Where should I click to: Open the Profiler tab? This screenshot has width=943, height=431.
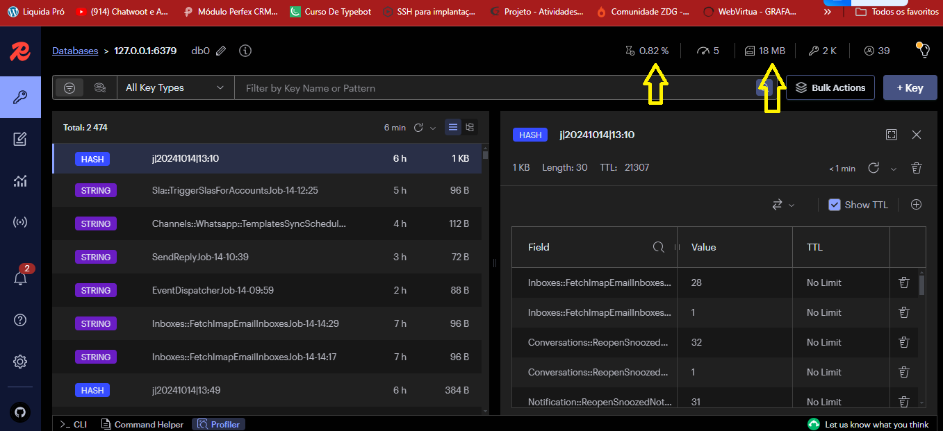pos(218,424)
